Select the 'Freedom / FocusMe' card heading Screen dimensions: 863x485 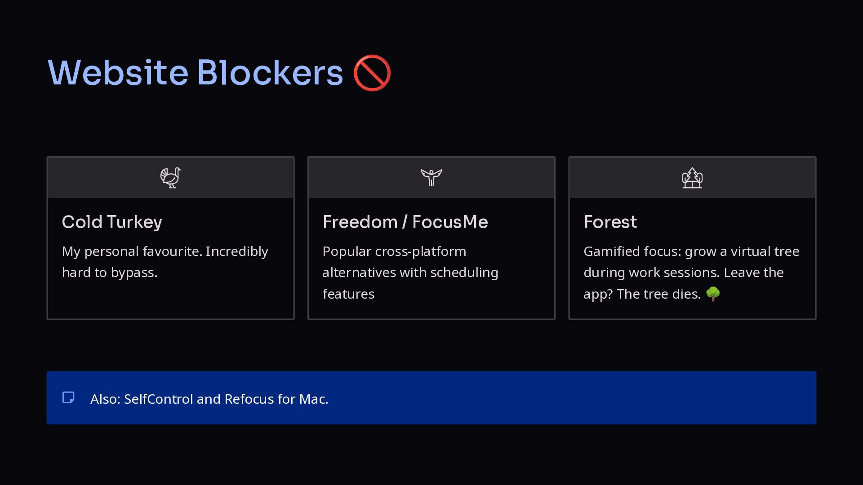coord(405,222)
